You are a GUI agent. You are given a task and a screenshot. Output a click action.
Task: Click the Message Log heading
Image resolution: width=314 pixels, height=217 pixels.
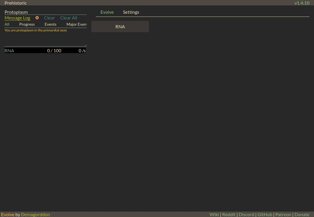pos(17,18)
